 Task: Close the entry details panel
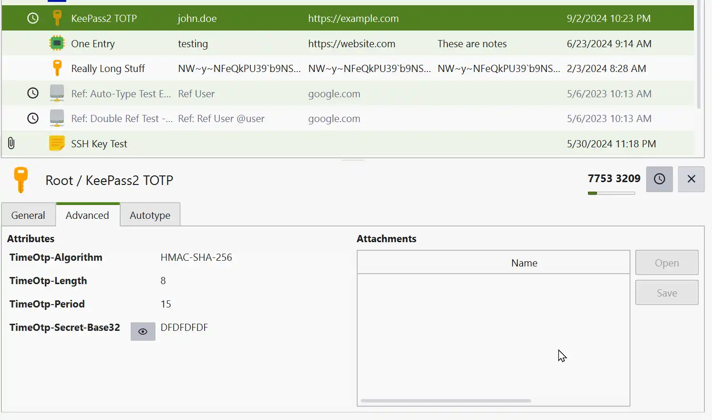pyautogui.click(x=691, y=179)
